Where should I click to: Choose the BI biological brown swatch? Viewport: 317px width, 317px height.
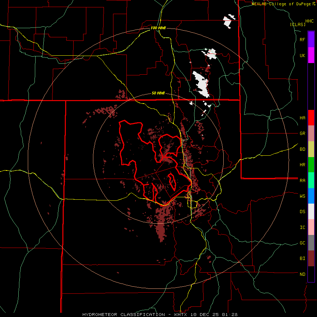[x=311, y=259]
